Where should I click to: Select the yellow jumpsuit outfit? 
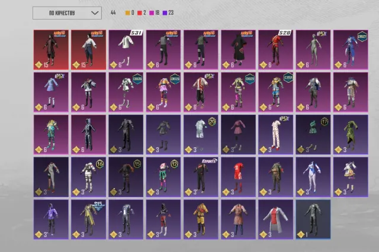click(x=201, y=219)
